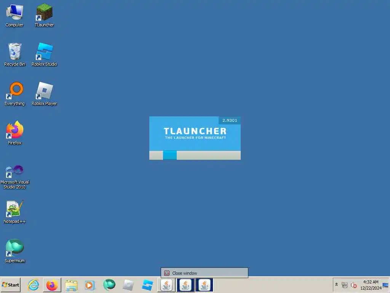Select the Everything search shortcut
390x293 pixels.
[x=14, y=94]
